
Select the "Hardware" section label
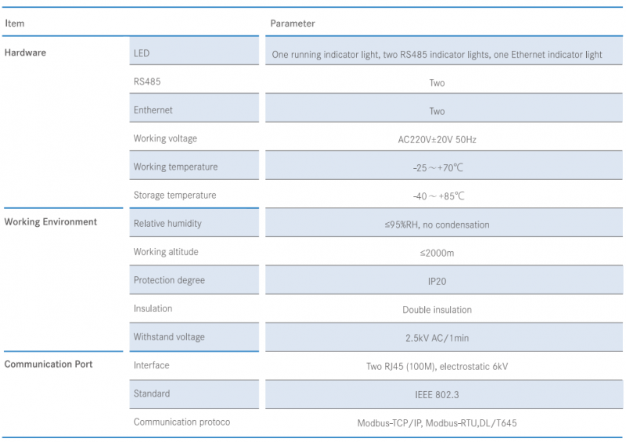coord(26,53)
